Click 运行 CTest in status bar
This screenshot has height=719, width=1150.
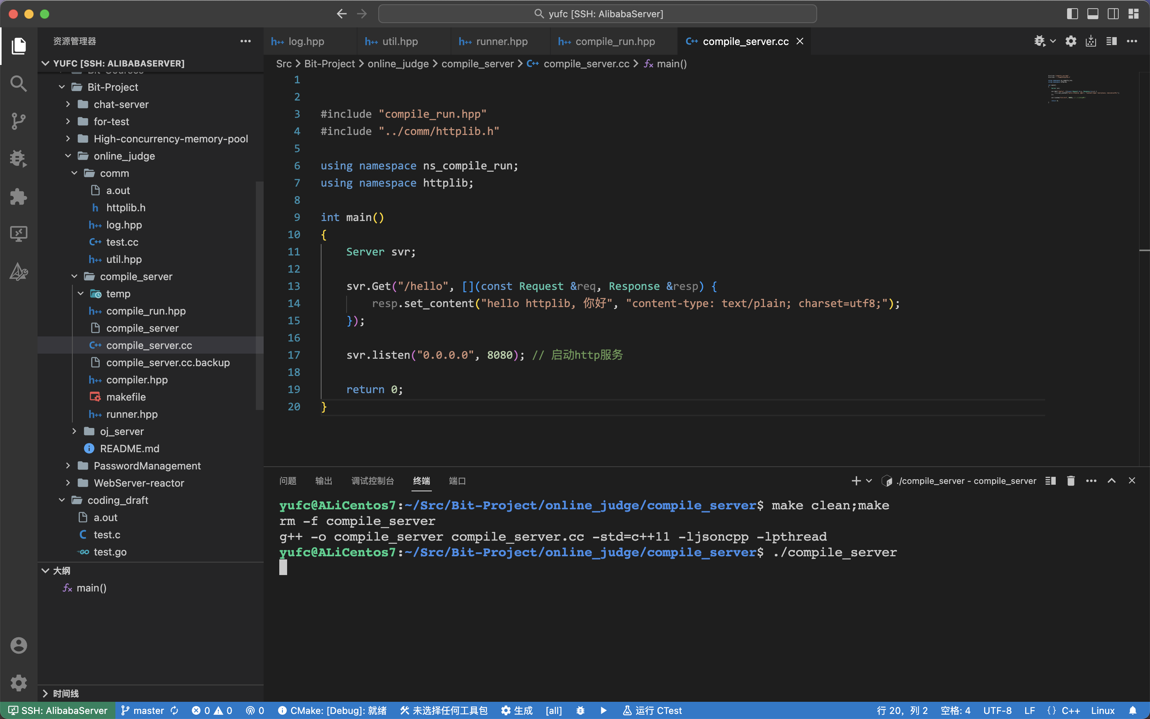(x=652, y=710)
